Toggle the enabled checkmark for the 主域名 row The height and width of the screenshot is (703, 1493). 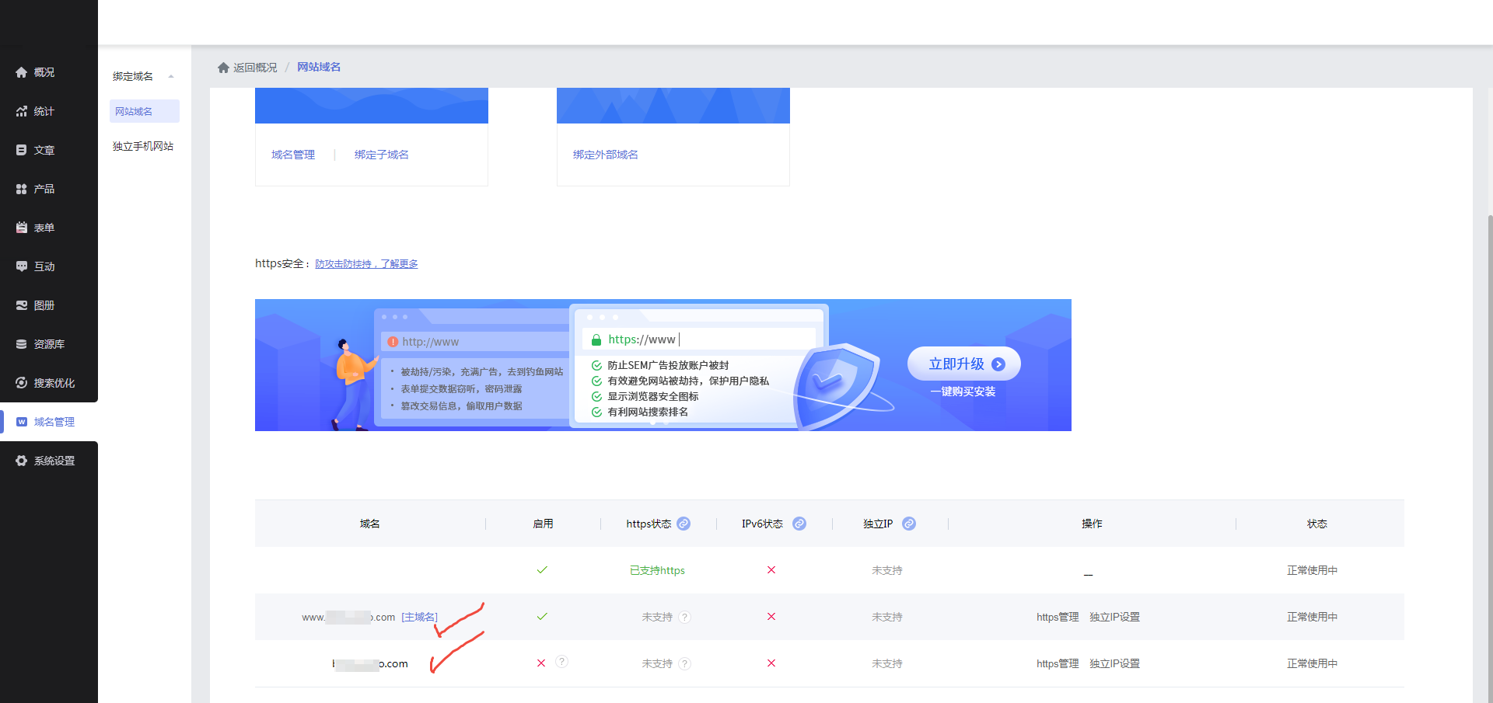542,617
